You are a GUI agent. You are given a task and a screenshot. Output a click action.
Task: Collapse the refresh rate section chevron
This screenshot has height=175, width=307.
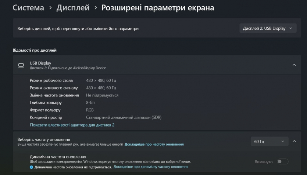[294, 141]
